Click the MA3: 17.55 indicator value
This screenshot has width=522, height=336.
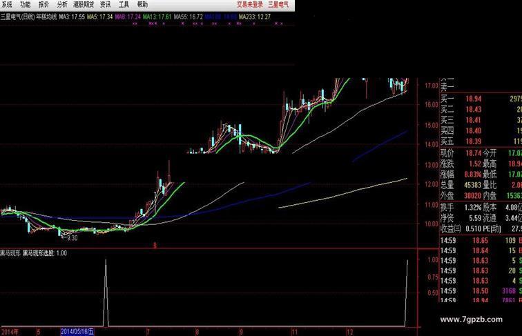coord(72,17)
